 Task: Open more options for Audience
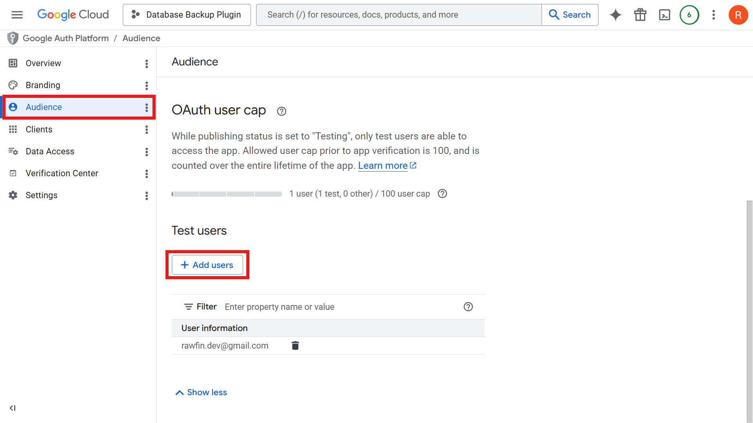147,107
